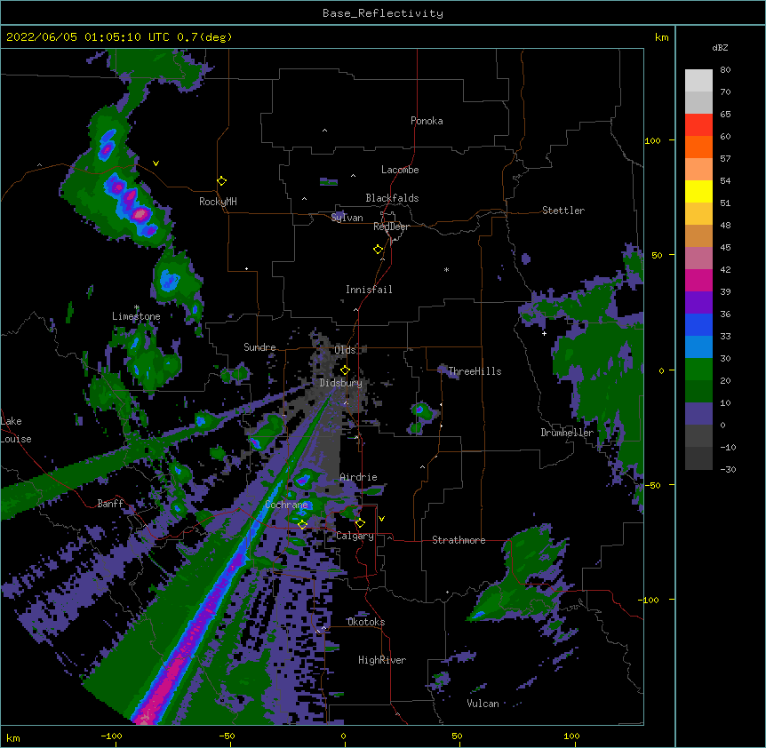Click the red 65 dBZ color in legend
766x748 pixels.
click(x=698, y=124)
